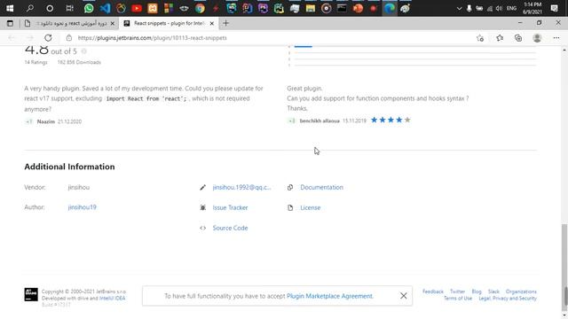Screen dimensions: 568x319
Task: Open the Collections panel
Action: point(518,37)
